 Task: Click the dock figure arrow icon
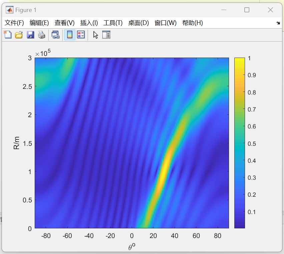point(278,23)
